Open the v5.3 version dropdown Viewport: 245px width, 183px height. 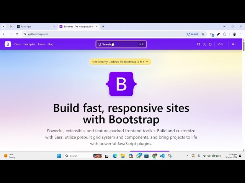221,44
